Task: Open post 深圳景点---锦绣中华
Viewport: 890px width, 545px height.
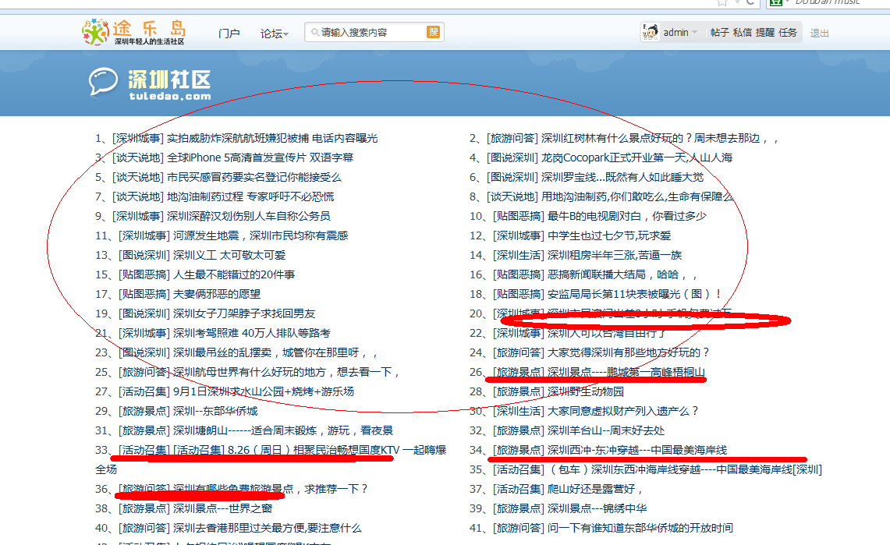Action: 597,508
